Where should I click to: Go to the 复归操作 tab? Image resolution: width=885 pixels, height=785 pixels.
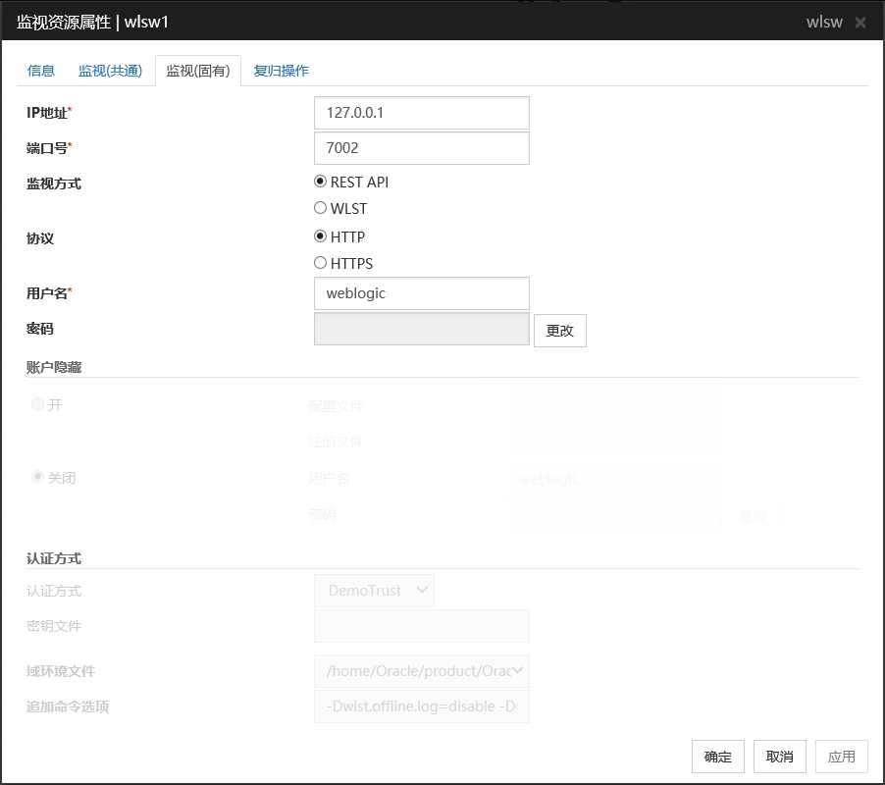281,71
